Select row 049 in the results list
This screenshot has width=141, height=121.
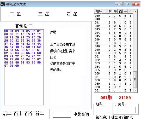[114, 50]
